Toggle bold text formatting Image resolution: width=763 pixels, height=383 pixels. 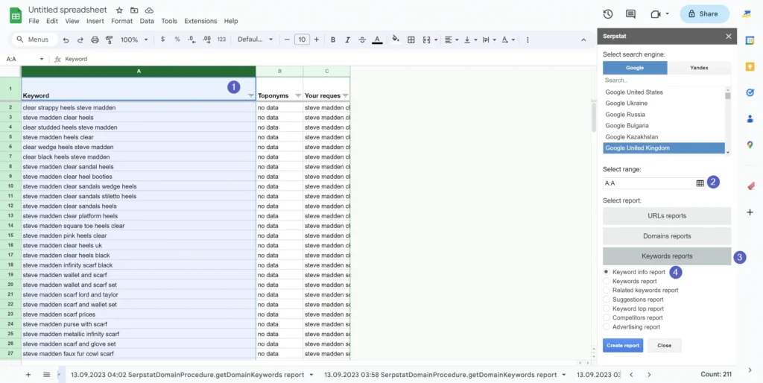point(333,39)
